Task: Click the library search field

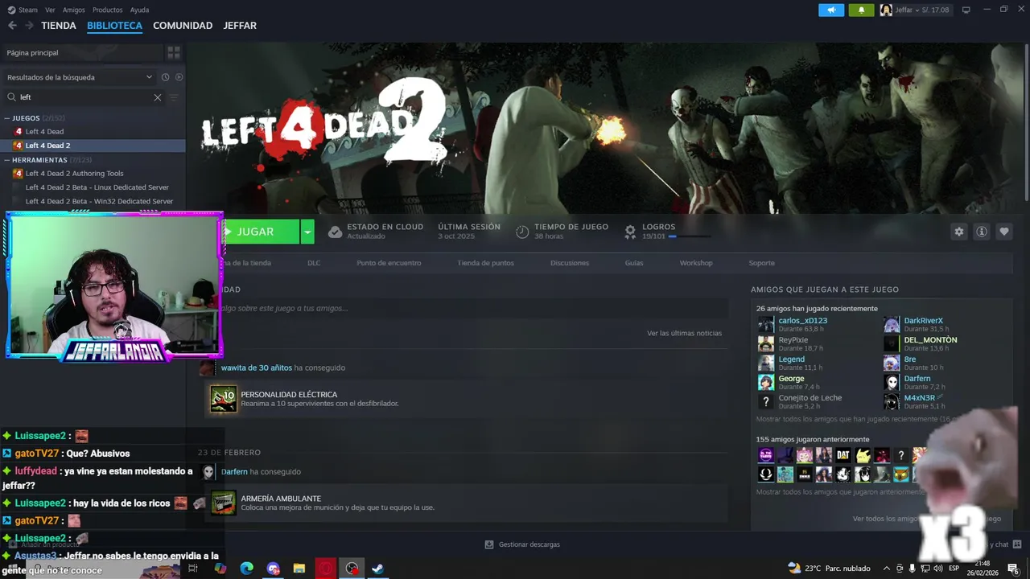Action: click(84, 97)
